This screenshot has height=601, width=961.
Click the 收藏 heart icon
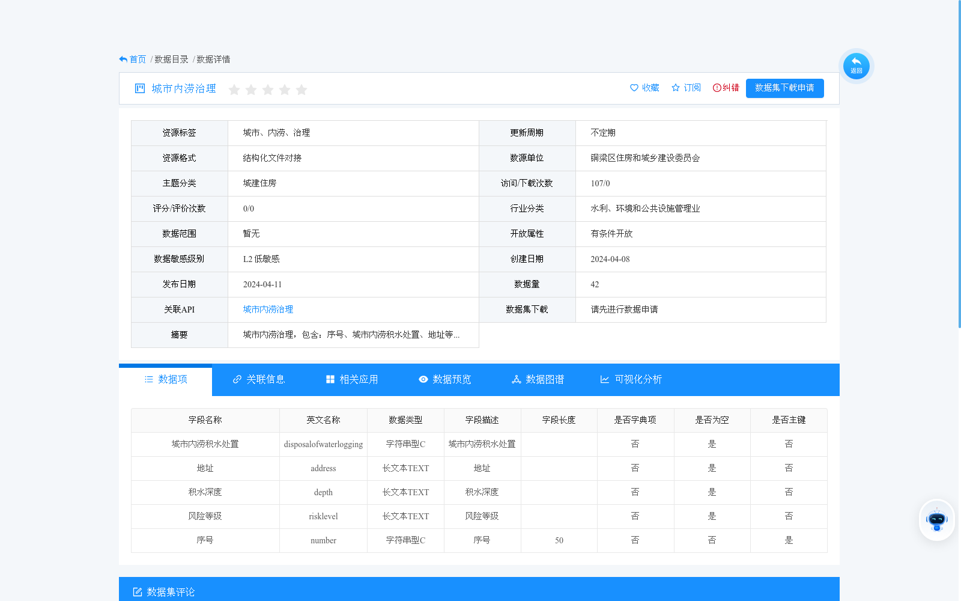(x=634, y=88)
